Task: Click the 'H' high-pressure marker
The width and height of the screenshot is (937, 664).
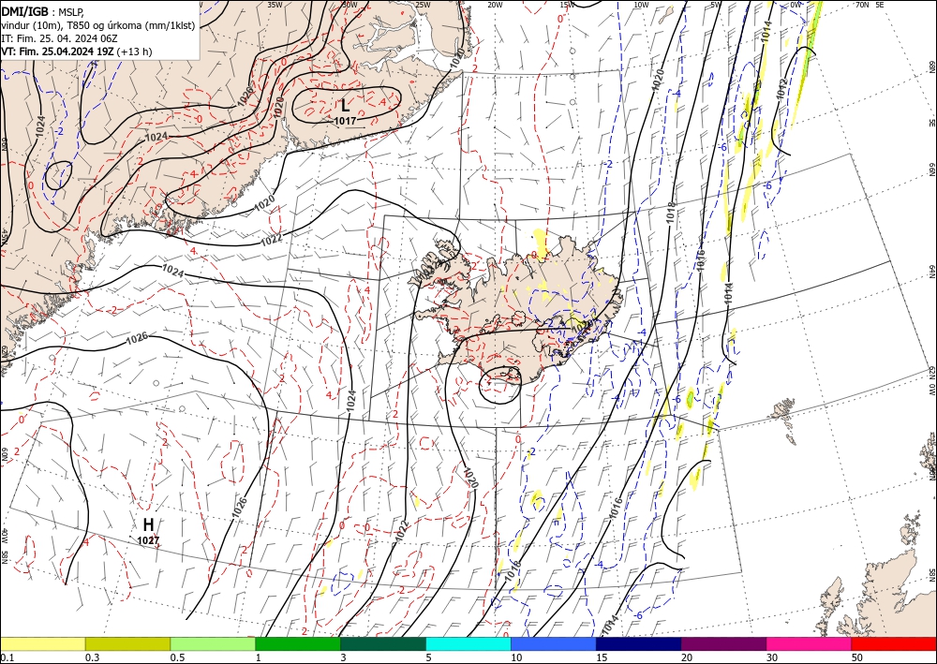Action: click(148, 524)
